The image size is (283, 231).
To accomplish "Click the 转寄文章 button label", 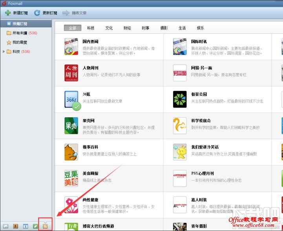I will (79, 13).
